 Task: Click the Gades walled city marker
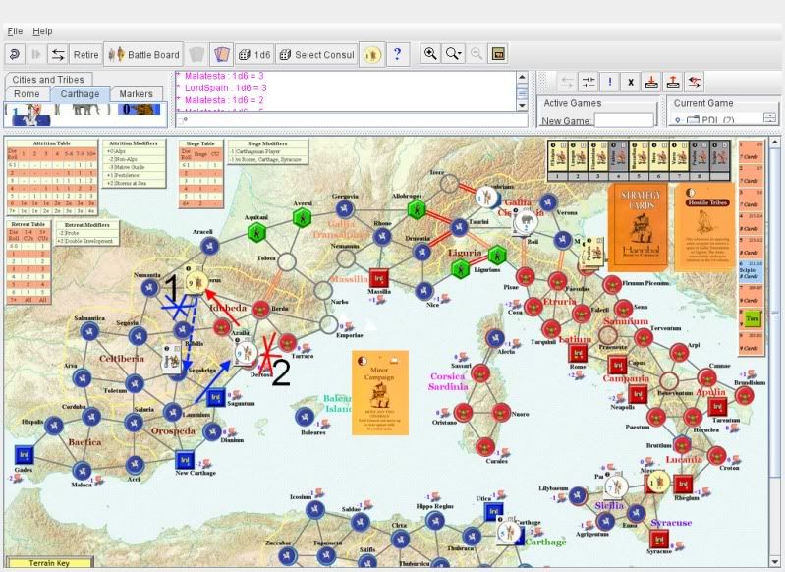point(24,455)
